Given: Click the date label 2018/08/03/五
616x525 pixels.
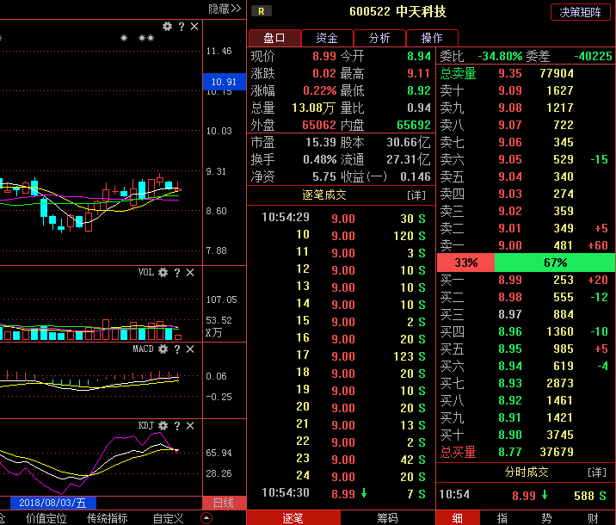Looking at the screenshot, I should [x=52, y=503].
